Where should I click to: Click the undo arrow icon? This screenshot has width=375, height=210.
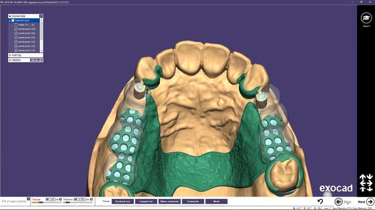click(321, 201)
